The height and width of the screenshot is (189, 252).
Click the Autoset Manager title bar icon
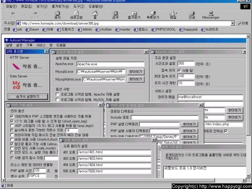[x=7, y=40]
